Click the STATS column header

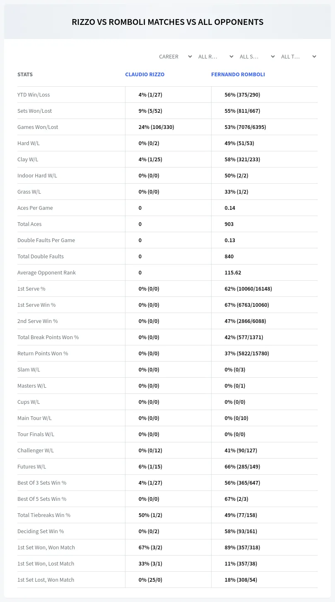(25, 75)
